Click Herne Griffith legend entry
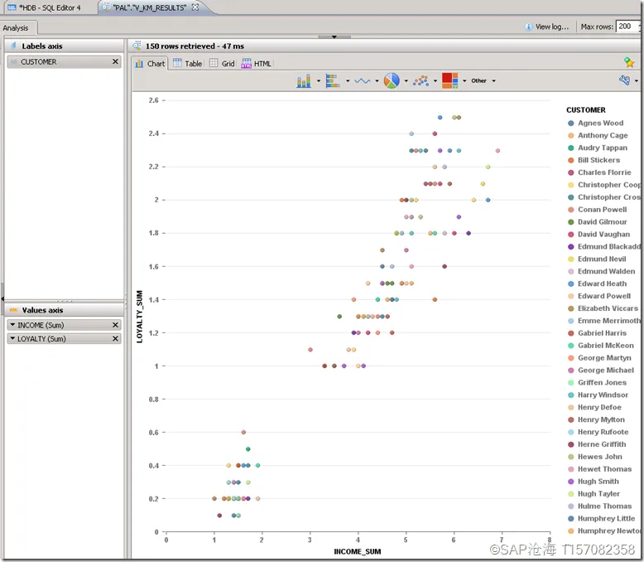The image size is (644, 562). 597,444
